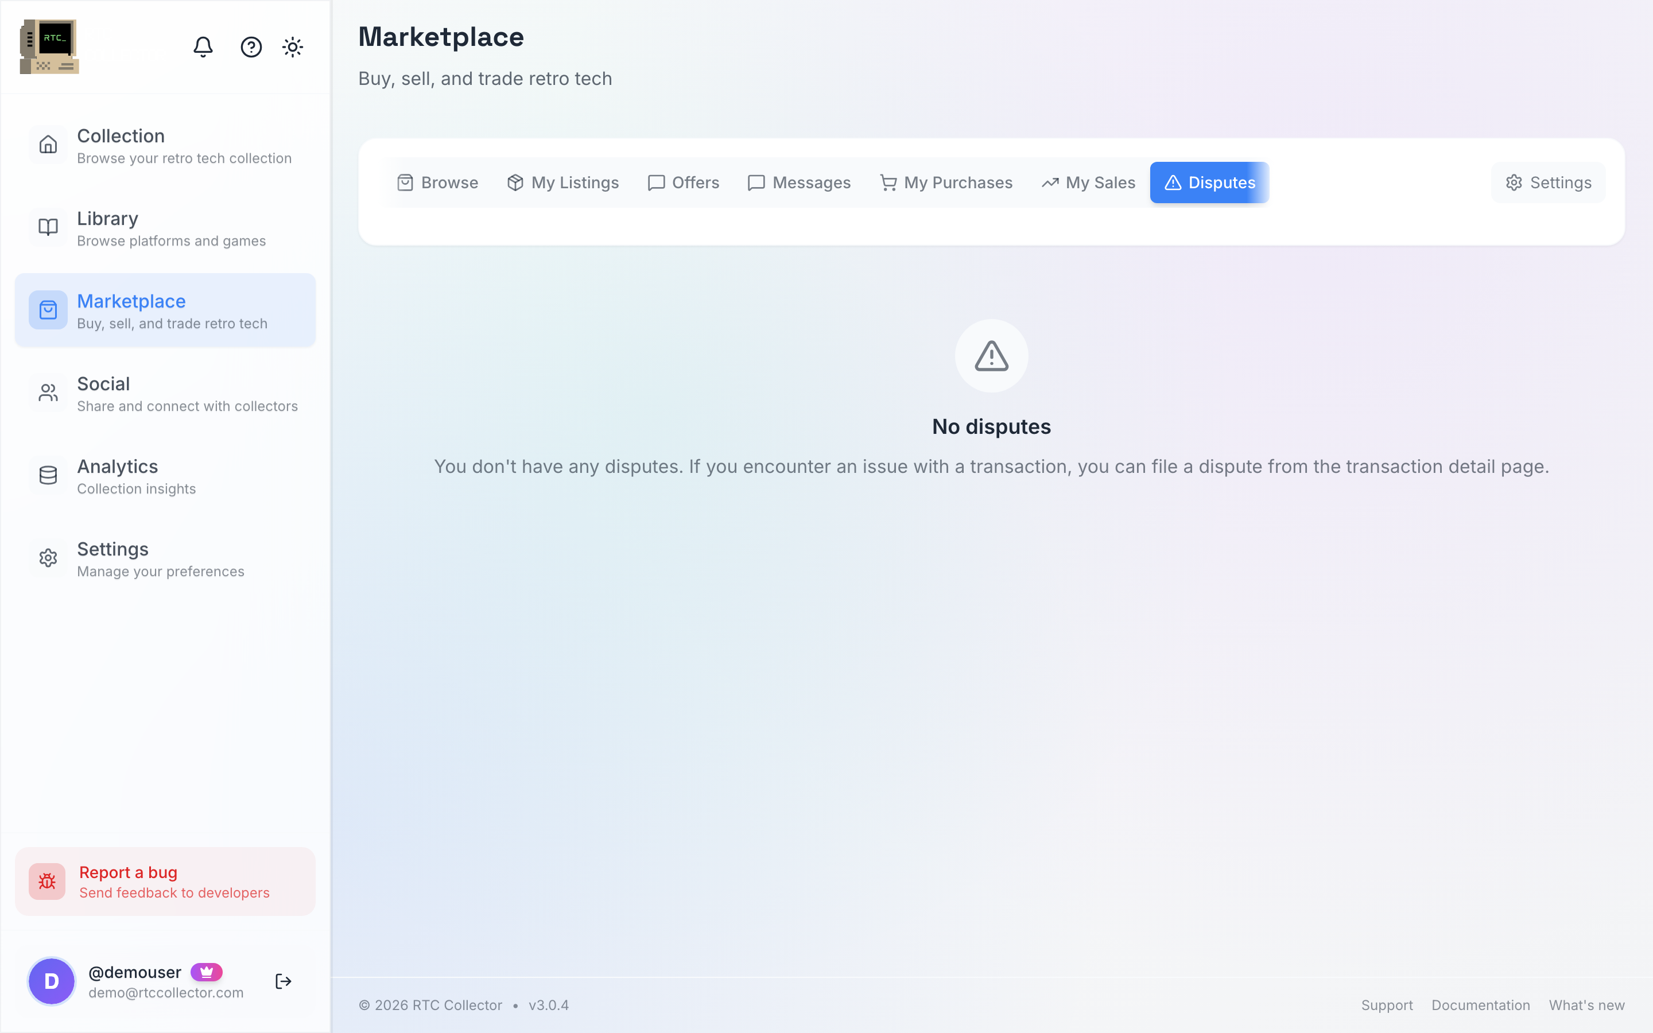Click the Offers speech bubble icon
Image resolution: width=1653 pixels, height=1033 pixels.
pyautogui.click(x=655, y=182)
